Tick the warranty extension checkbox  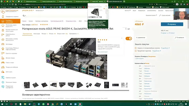click(136, 51)
